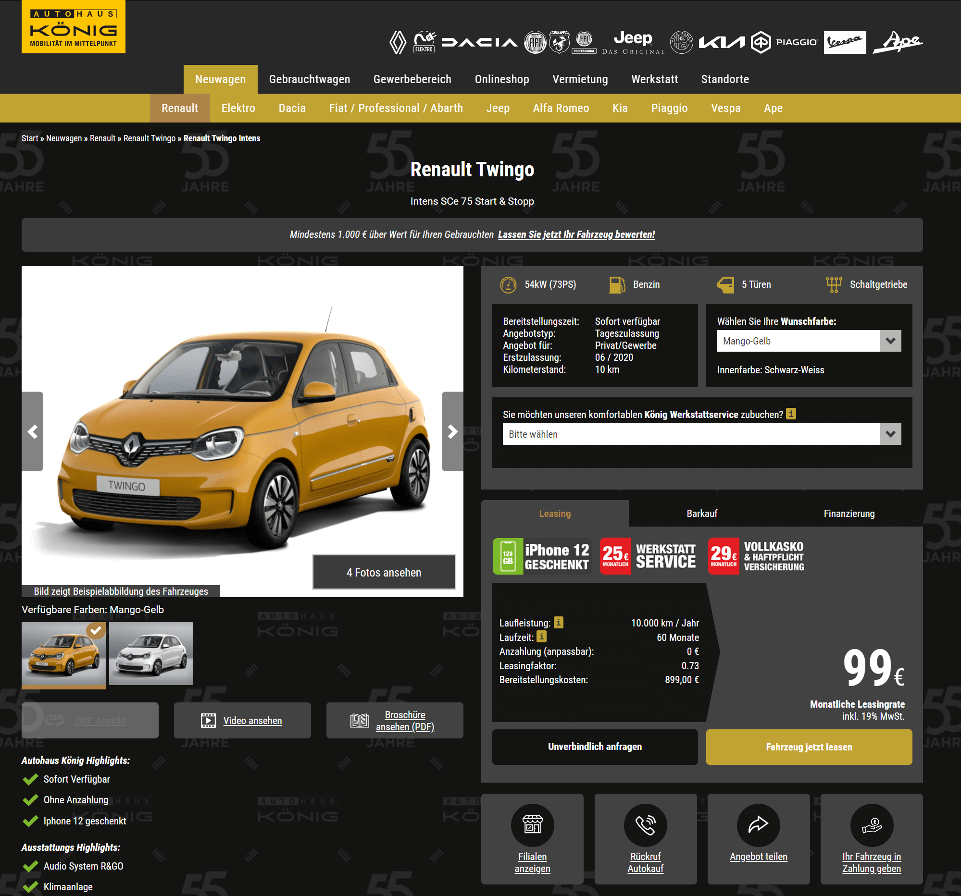This screenshot has width=961, height=896.
Task: Open the Werkstatt menu item
Action: tap(654, 79)
